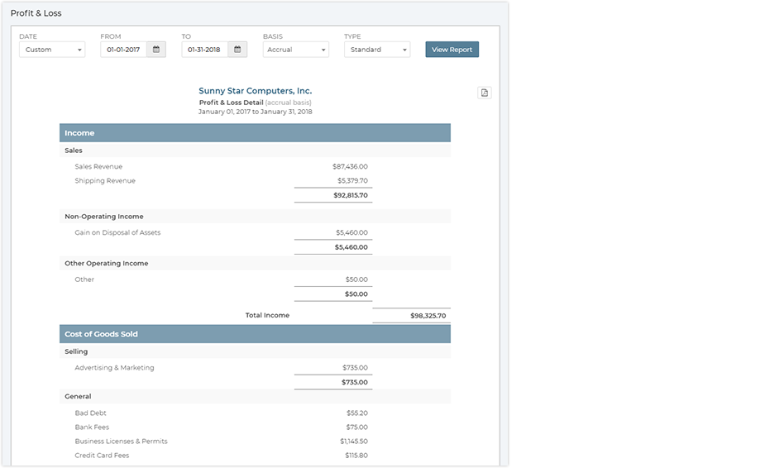770x468 pixels.
Task: Click the Sales Revenue row label
Action: click(98, 166)
